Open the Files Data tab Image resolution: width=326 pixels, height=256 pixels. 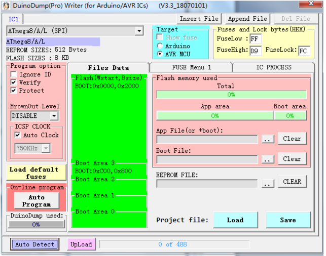click(x=108, y=68)
